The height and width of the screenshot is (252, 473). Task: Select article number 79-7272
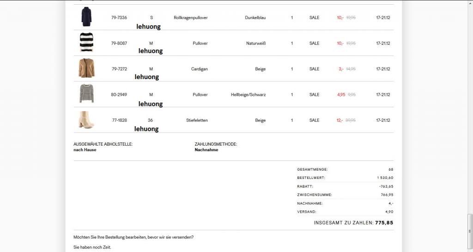point(119,69)
